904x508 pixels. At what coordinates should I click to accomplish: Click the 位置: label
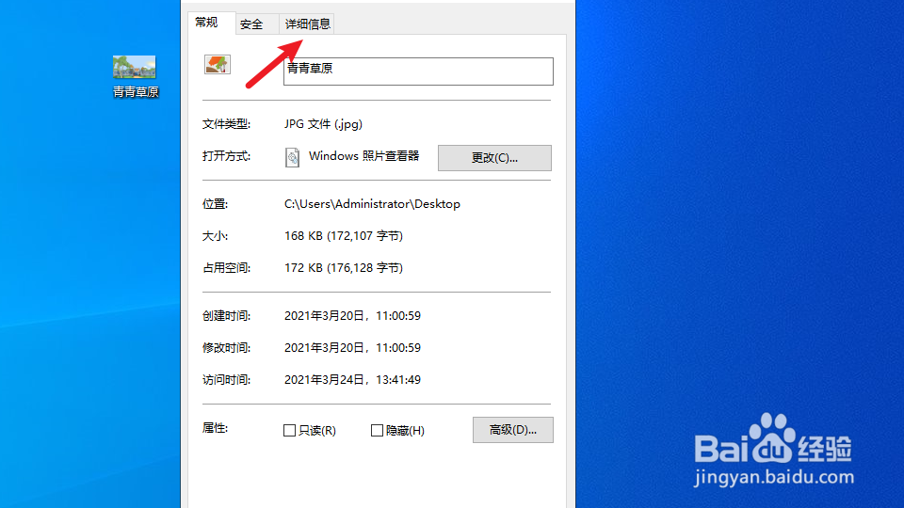[215, 204]
